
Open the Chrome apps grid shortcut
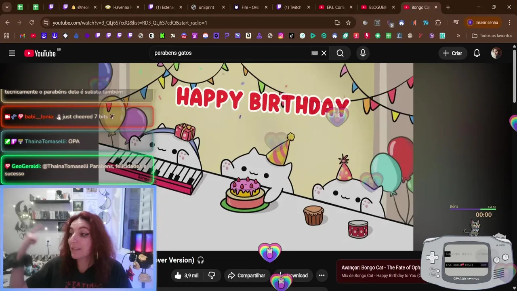pos(6,36)
